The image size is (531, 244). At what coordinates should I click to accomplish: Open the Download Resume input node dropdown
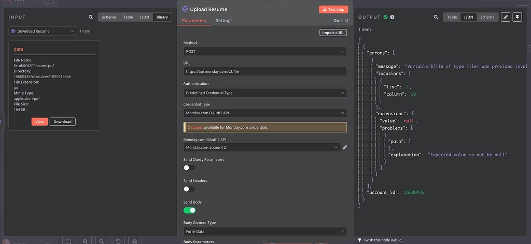43,31
